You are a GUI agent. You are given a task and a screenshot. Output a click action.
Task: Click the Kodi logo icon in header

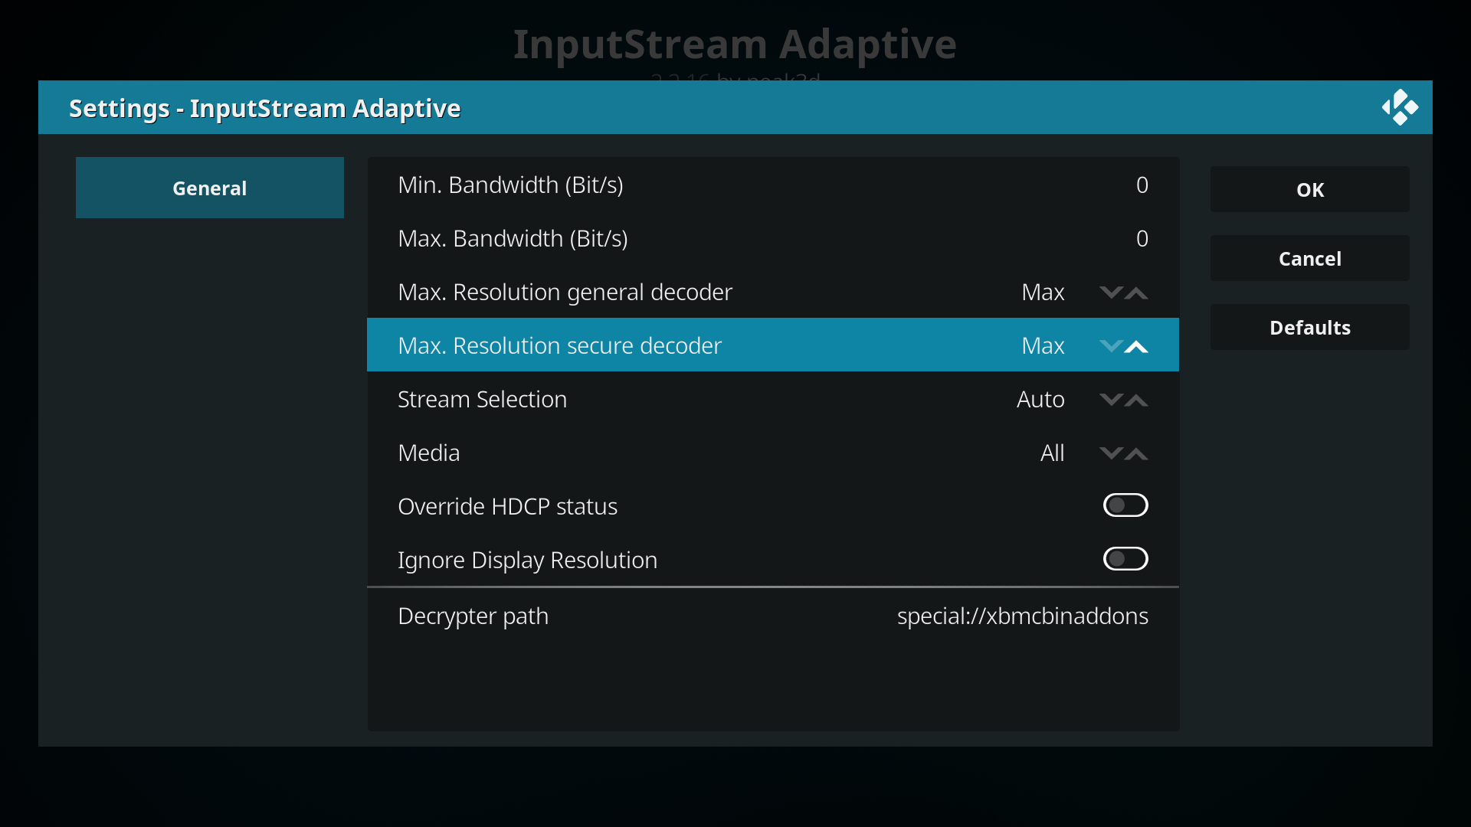(x=1400, y=107)
